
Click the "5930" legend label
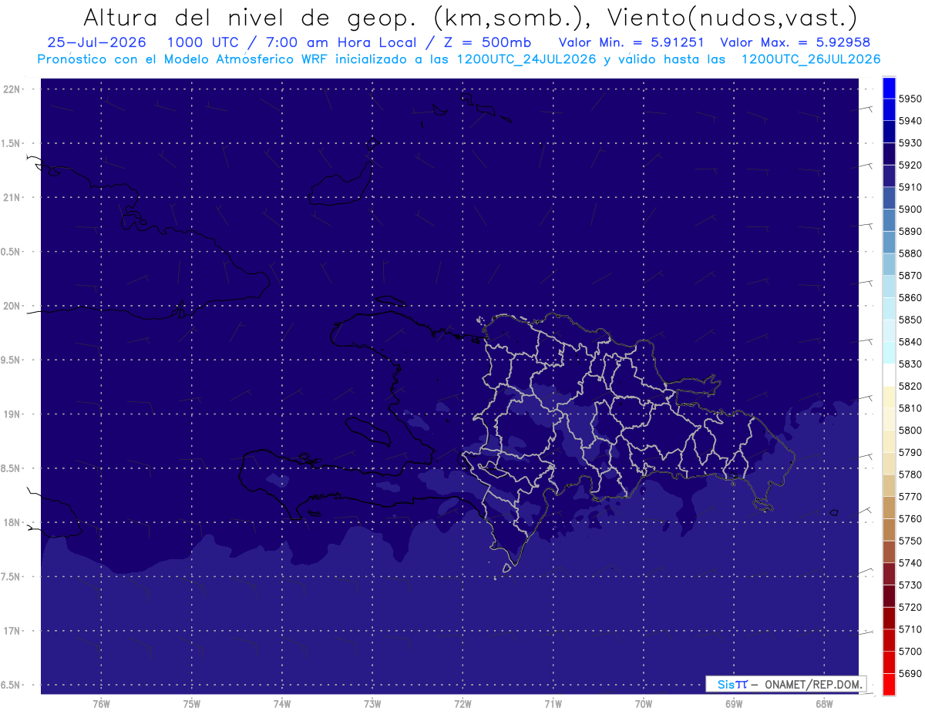910,143
